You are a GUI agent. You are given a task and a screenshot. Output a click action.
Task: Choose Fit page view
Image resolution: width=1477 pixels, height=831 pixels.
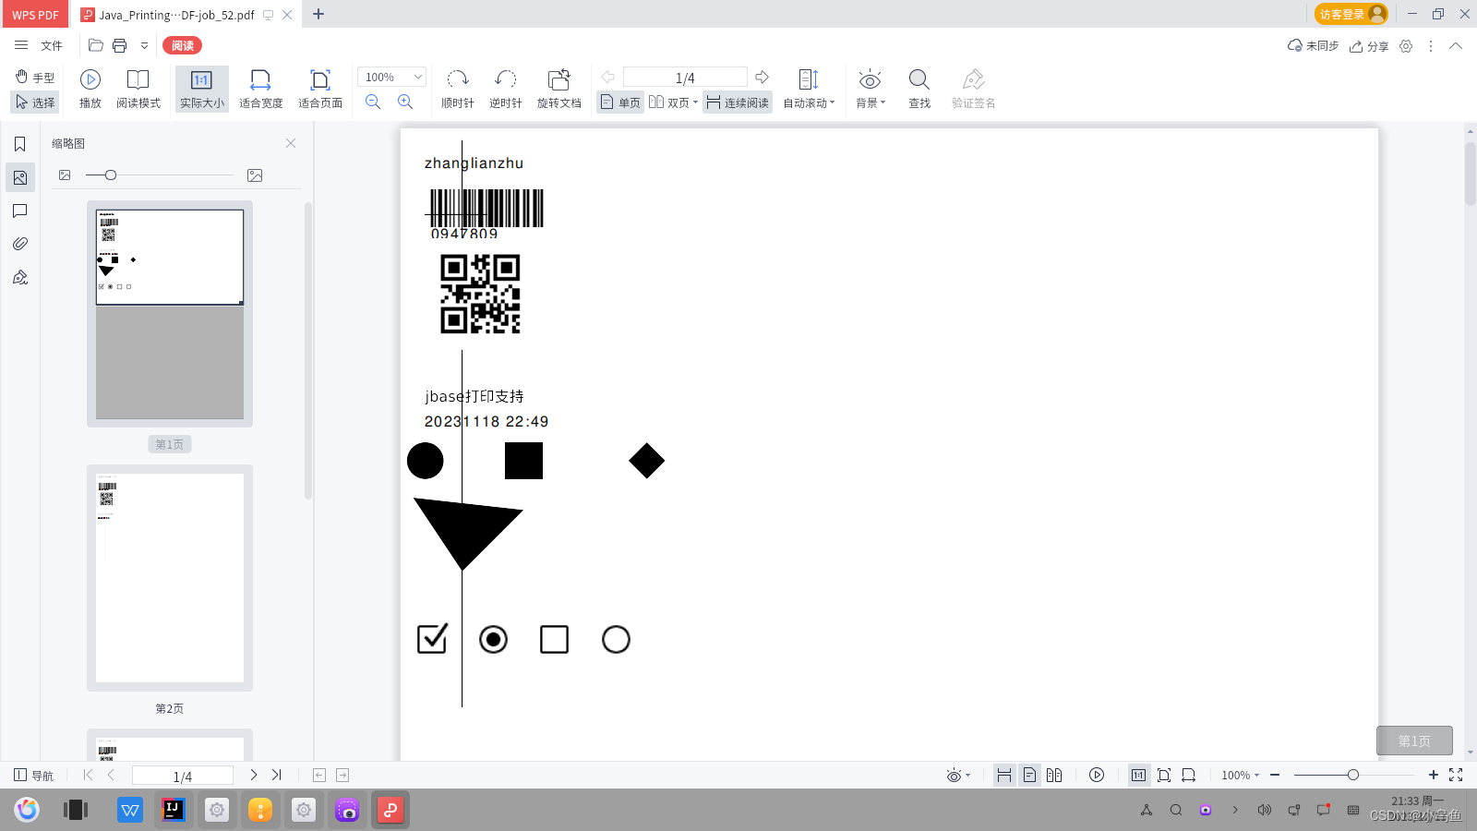click(x=320, y=90)
